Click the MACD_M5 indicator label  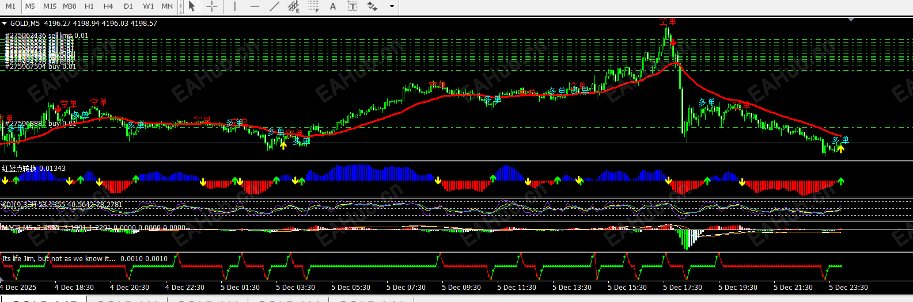(94, 228)
